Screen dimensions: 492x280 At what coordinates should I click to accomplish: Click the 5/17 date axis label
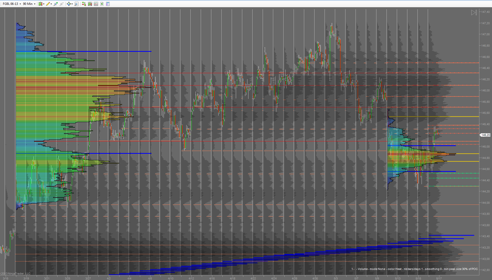(x=439, y=278)
